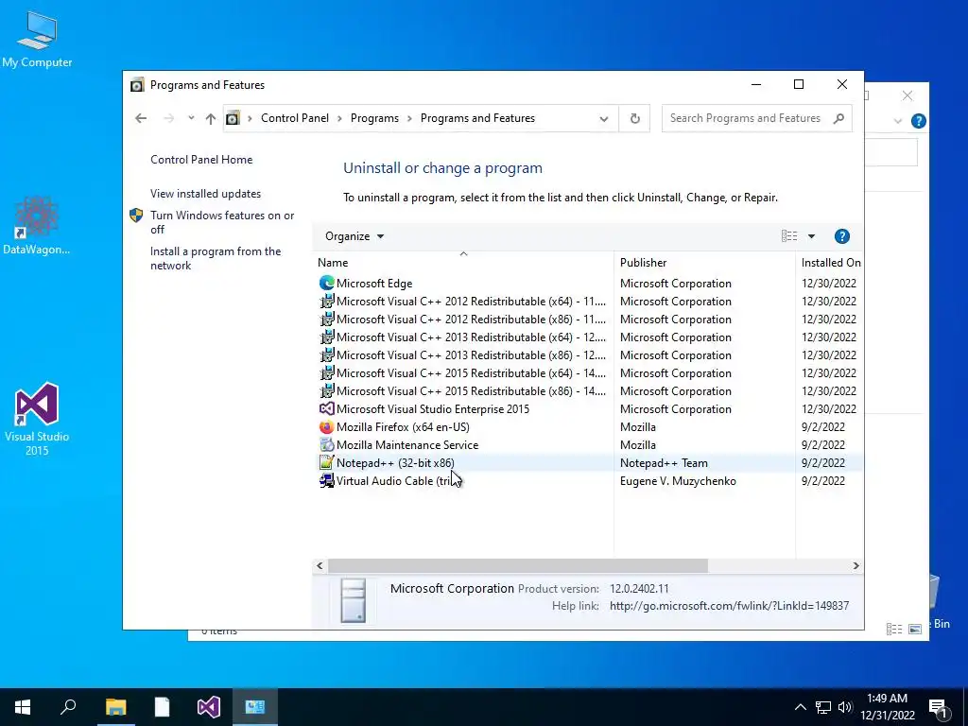This screenshot has height=726, width=968.
Task: Select Microsoft Visual C++ 2013 Redistributable (x64)
Action: pyautogui.click(x=471, y=337)
